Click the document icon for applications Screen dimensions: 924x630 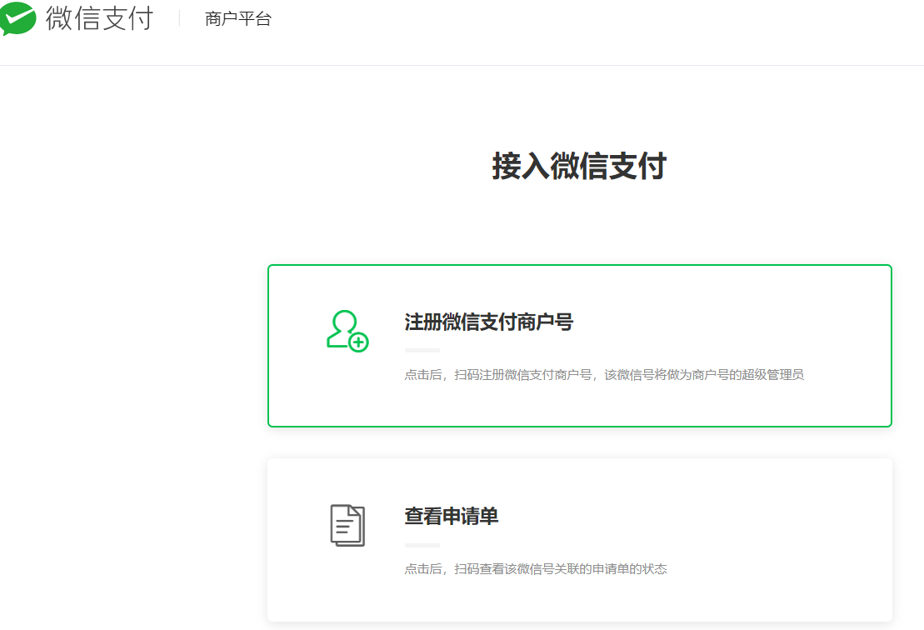click(x=347, y=525)
